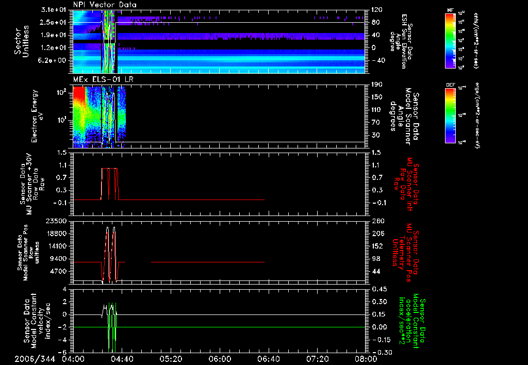Viewport: 528px width, 365px height.
Task: Click the 110 scanner angle tick label
Action: pyautogui.click(x=377, y=110)
